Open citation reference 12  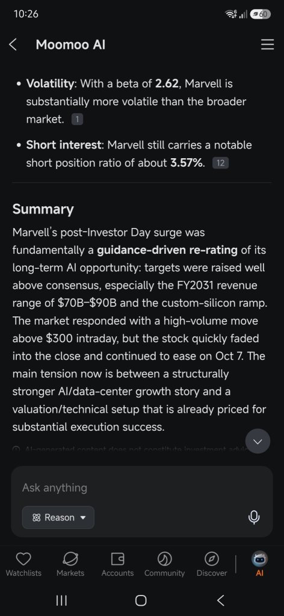(x=220, y=163)
